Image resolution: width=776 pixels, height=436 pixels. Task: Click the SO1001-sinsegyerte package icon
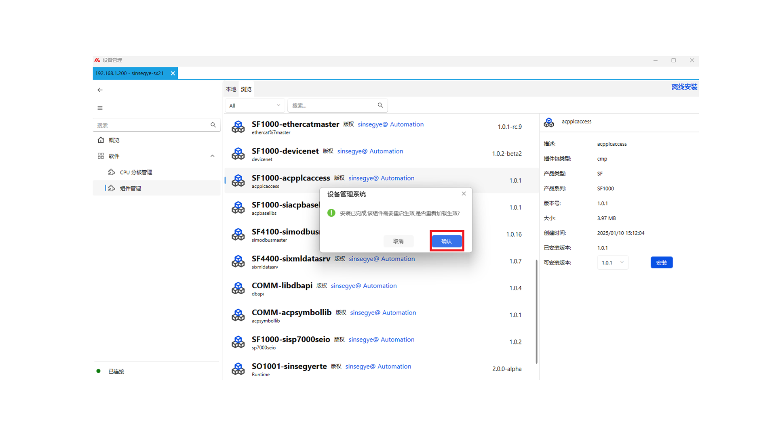(x=238, y=369)
